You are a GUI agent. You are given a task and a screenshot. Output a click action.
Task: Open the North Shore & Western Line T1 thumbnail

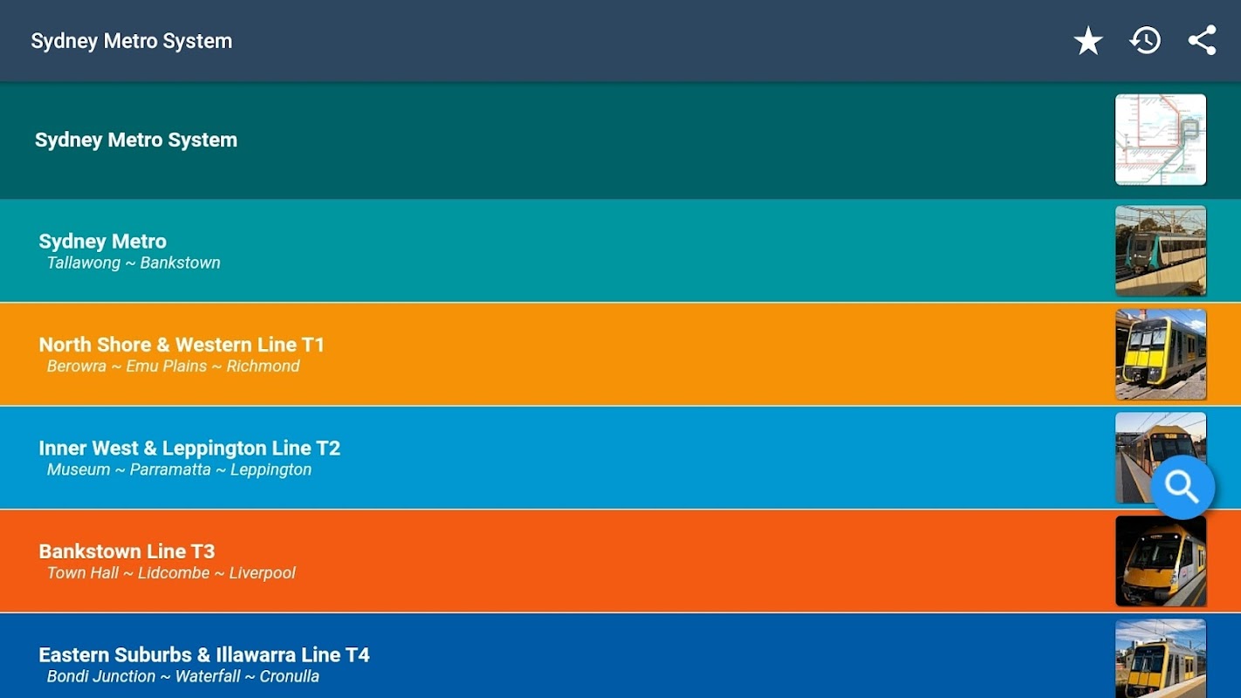pos(1161,354)
